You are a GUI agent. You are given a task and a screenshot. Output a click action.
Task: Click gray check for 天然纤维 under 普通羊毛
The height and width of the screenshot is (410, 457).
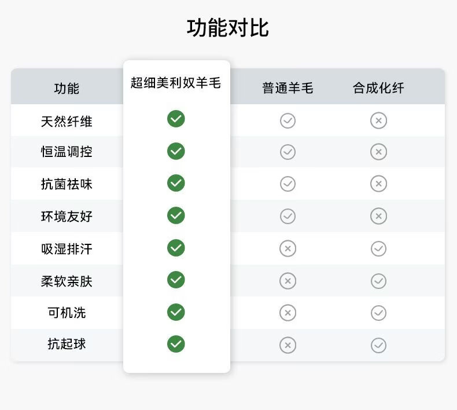pyautogui.click(x=288, y=120)
